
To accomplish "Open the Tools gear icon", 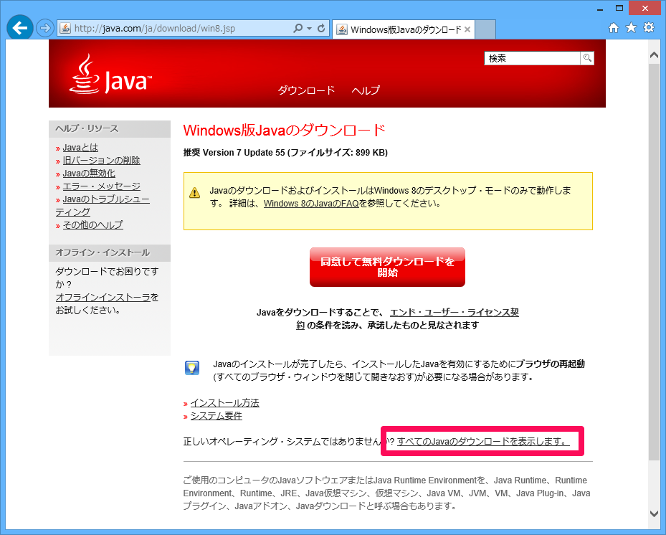I will pos(648,28).
